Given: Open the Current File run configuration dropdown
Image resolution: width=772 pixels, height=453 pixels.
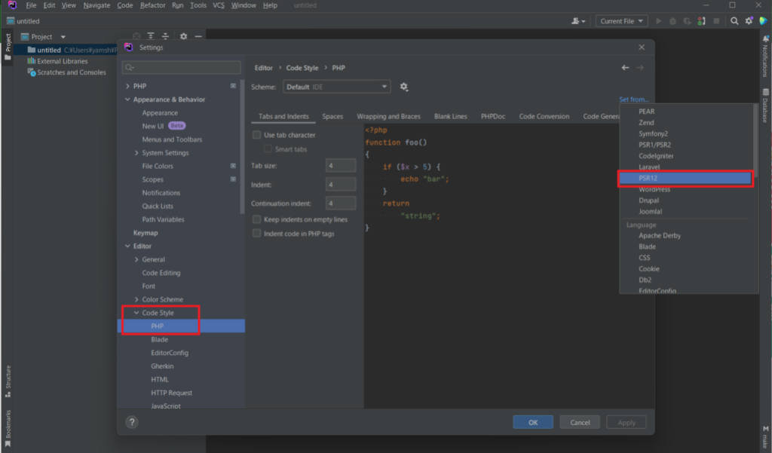Looking at the screenshot, I should (x=621, y=20).
